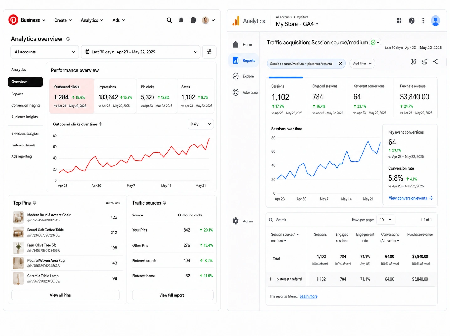The height and width of the screenshot is (336, 450).
Task: Click Faux Olive Tree 5ft pin title
Action: 41,245
